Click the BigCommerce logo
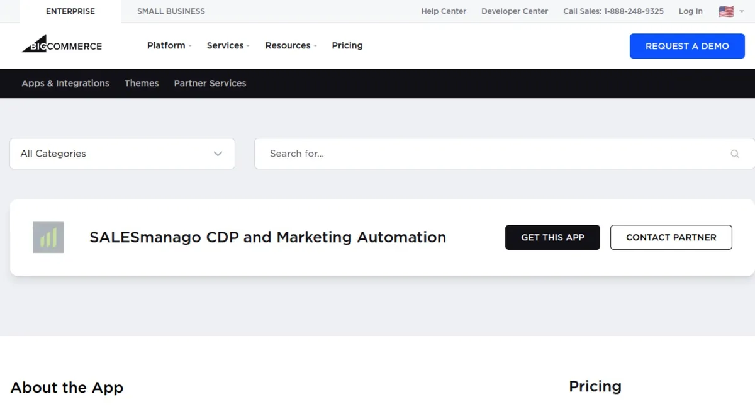Image resolution: width=755 pixels, height=409 pixels. [x=61, y=45]
